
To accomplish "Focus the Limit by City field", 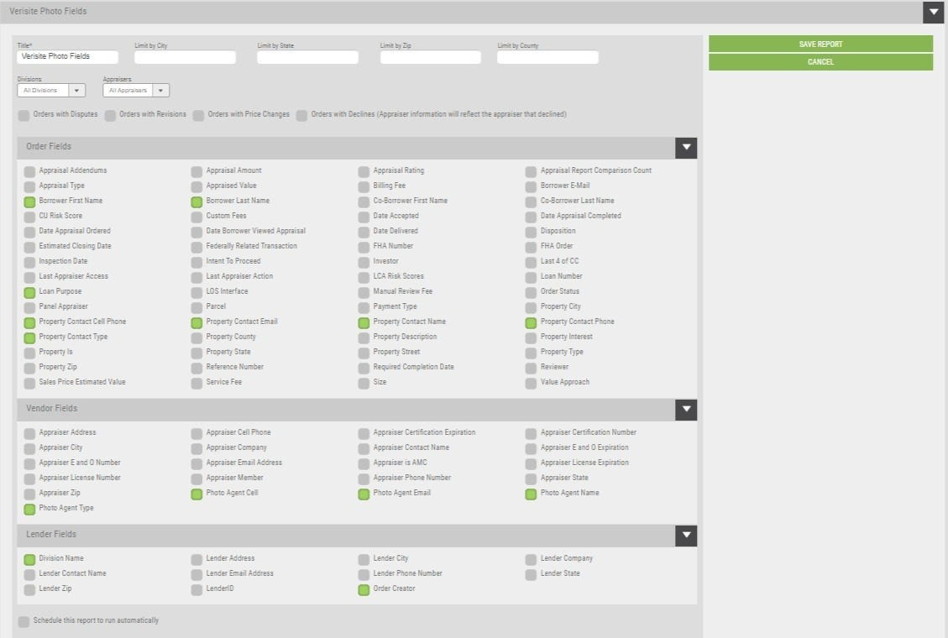I will tap(185, 57).
